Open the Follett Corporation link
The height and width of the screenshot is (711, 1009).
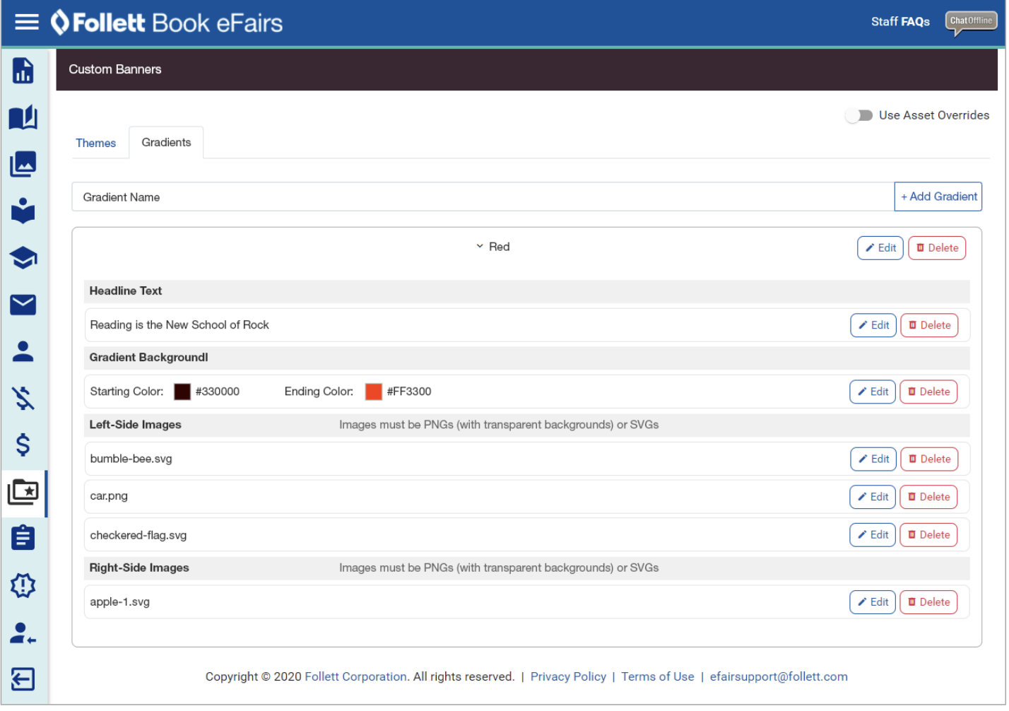[356, 678]
